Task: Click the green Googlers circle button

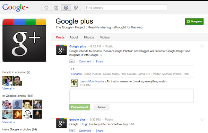Action: point(194,21)
